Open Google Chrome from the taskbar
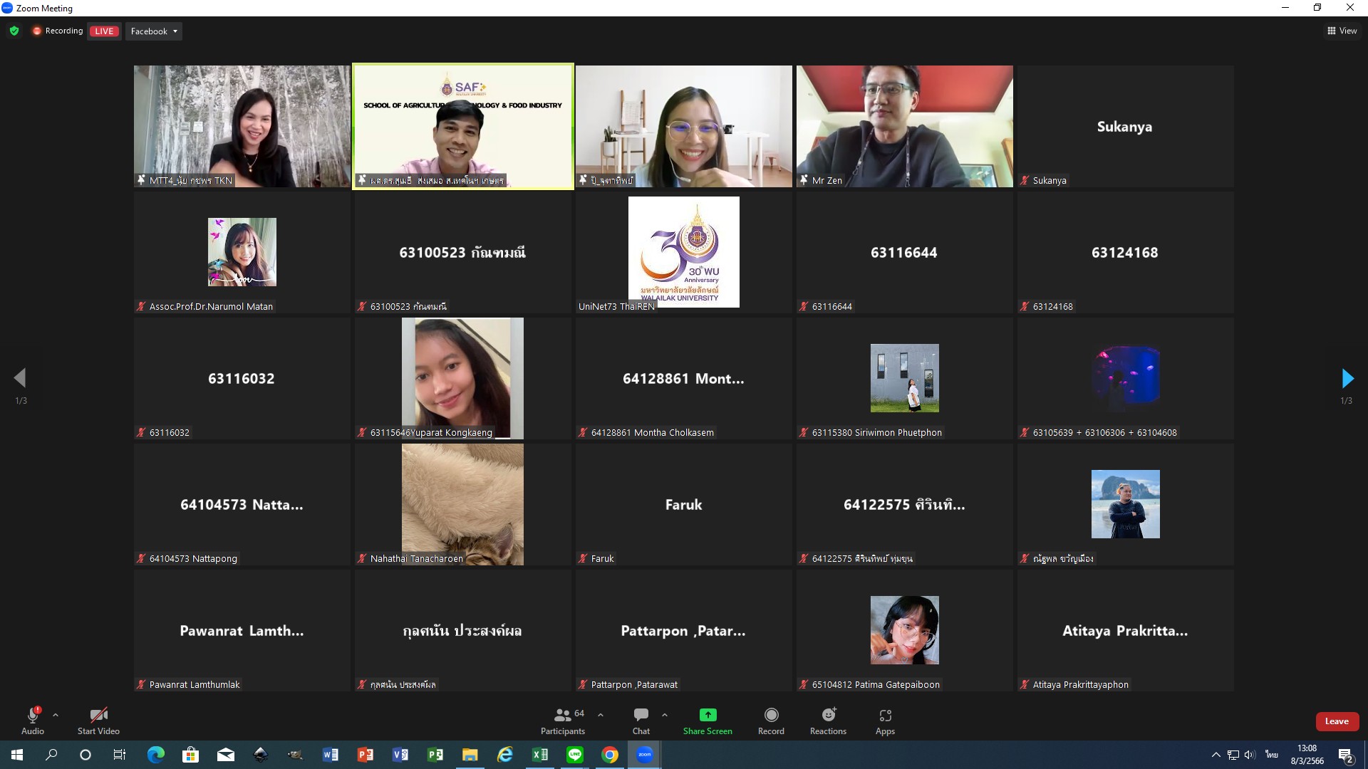1368x769 pixels. coord(610,755)
